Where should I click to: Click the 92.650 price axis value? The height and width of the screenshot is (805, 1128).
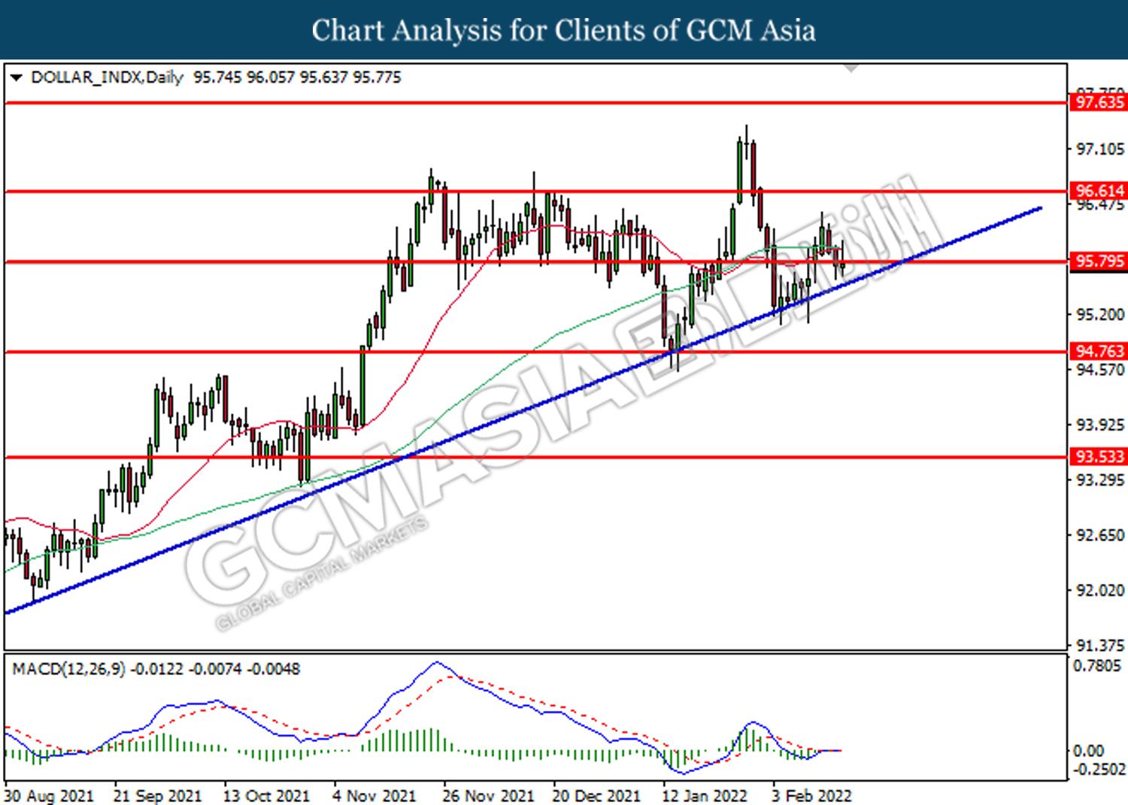[x=1100, y=536]
